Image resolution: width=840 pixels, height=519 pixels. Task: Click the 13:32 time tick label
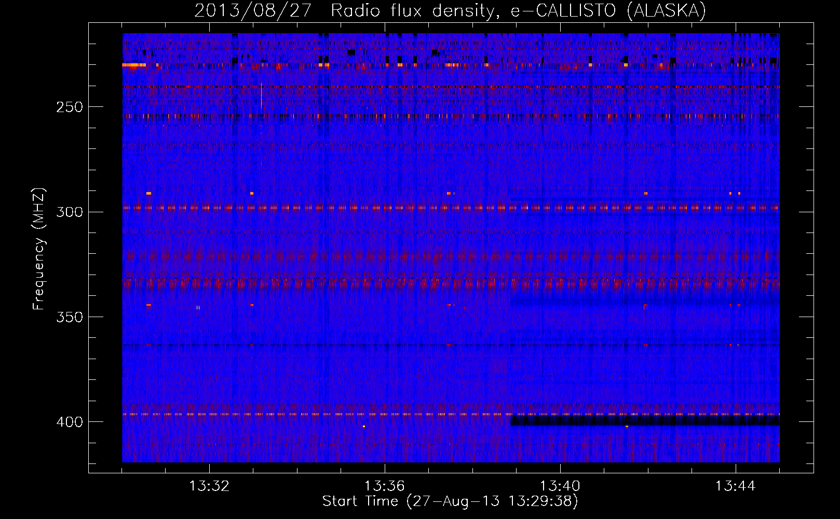[x=209, y=486]
